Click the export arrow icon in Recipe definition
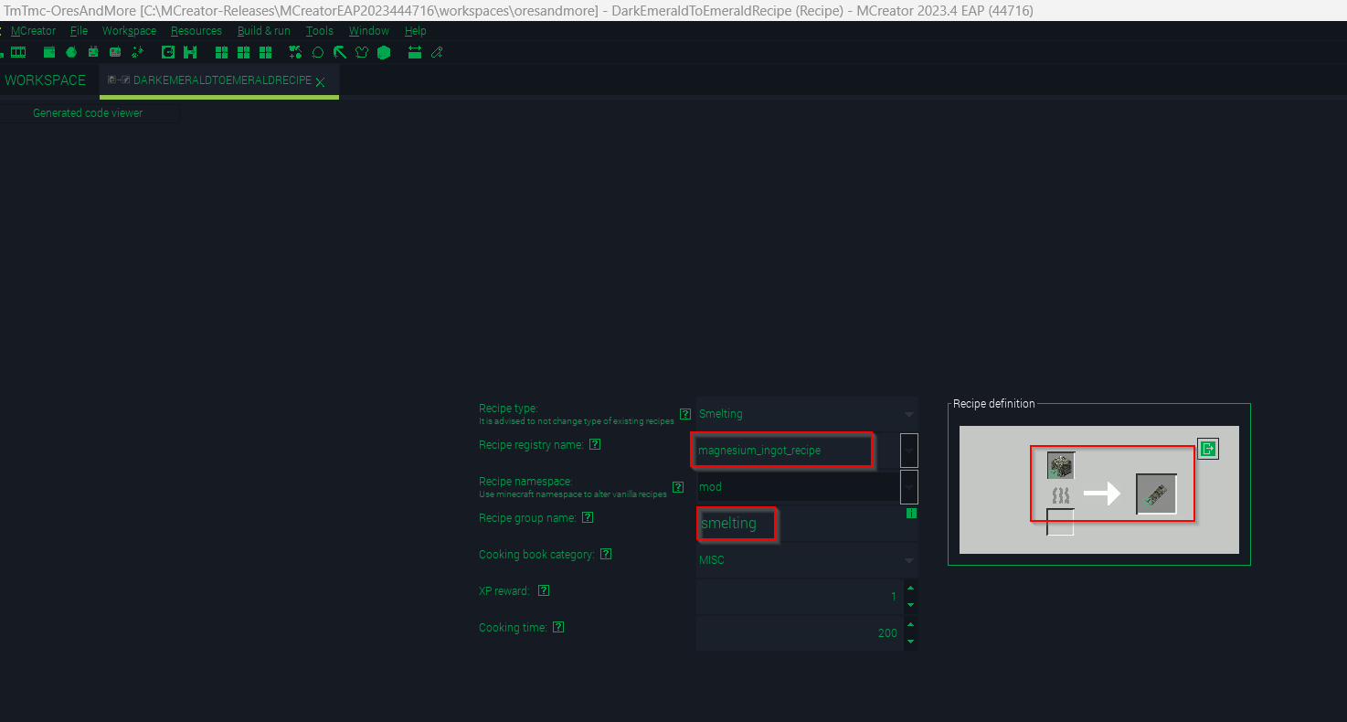1347x722 pixels. point(1208,449)
